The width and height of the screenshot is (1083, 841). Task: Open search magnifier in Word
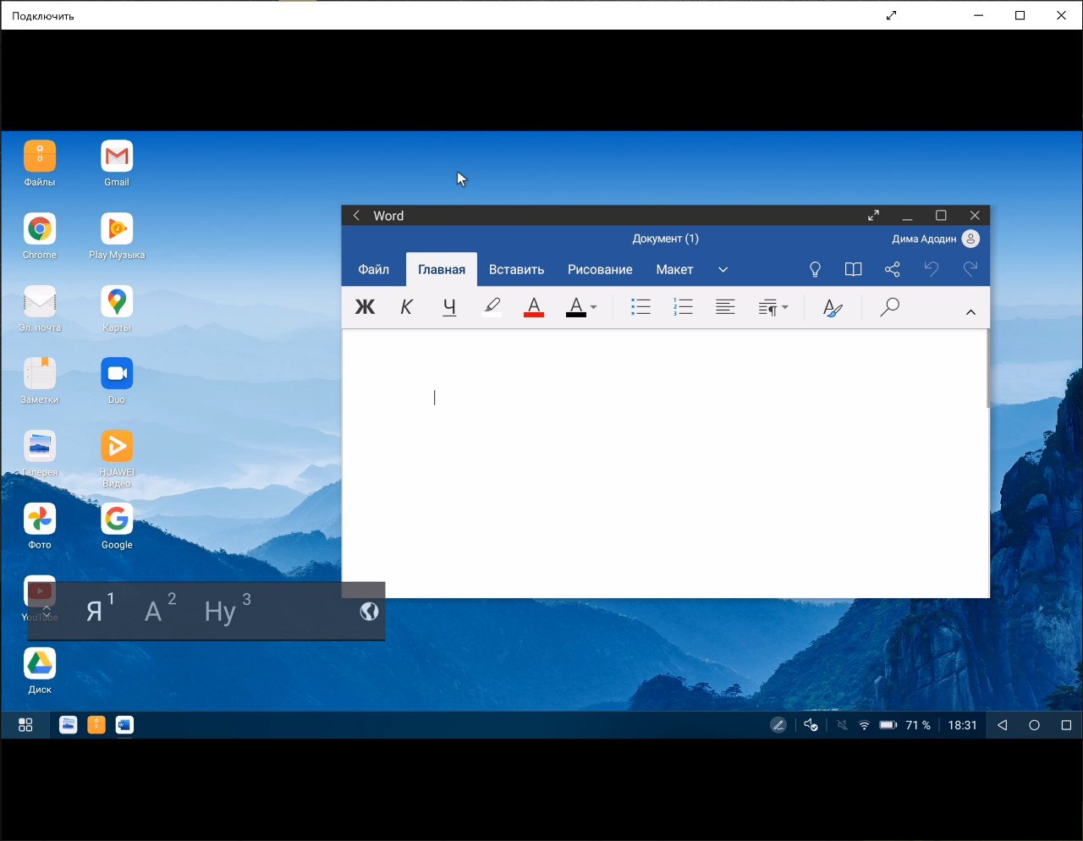tap(889, 307)
